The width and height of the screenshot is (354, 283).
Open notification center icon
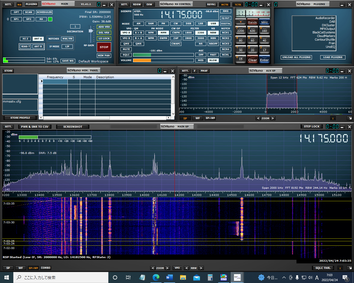345,277
